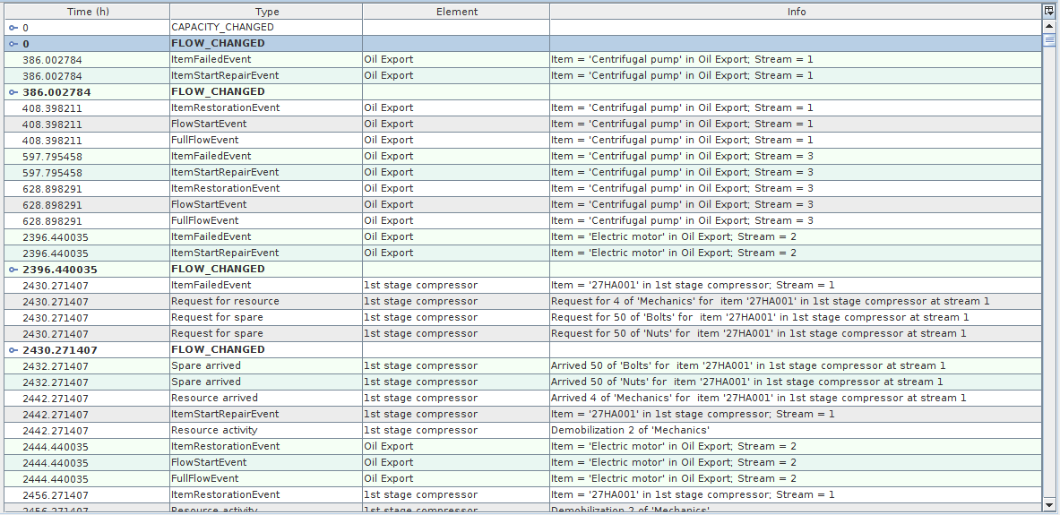Screen dimensions: 1060x515
Task: Click the scrollbar down arrow
Action: point(1049,505)
